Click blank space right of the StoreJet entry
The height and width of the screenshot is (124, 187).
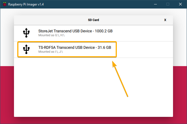pyautogui.click(x=145, y=33)
